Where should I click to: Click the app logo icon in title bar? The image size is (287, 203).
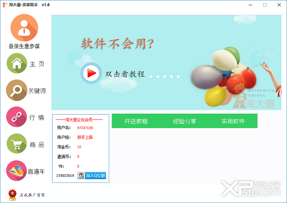5,5
